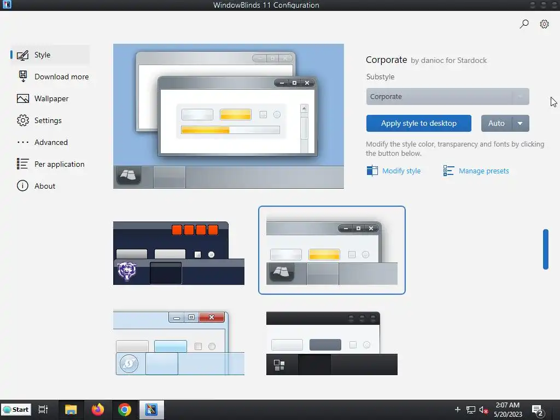This screenshot has width=560, height=420.
Task: Click the Settings gear icon in sidebar
Action: click(23, 120)
